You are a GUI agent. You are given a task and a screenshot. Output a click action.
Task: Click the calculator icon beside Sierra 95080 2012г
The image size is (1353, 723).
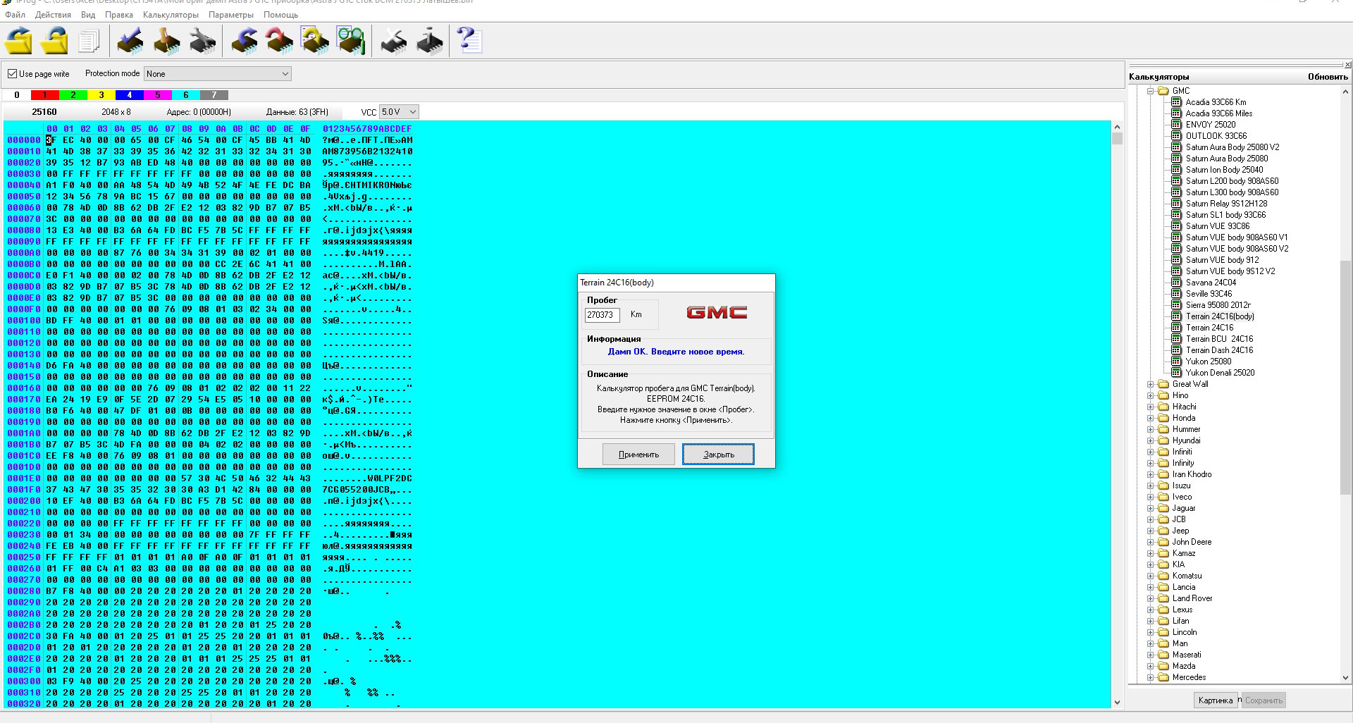coord(1176,305)
